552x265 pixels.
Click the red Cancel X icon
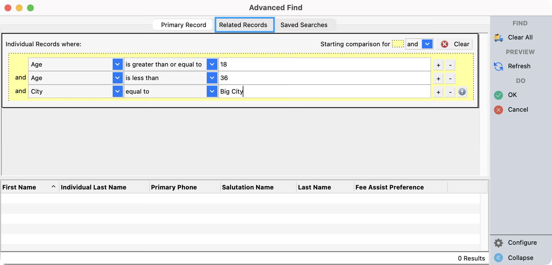(498, 110)
